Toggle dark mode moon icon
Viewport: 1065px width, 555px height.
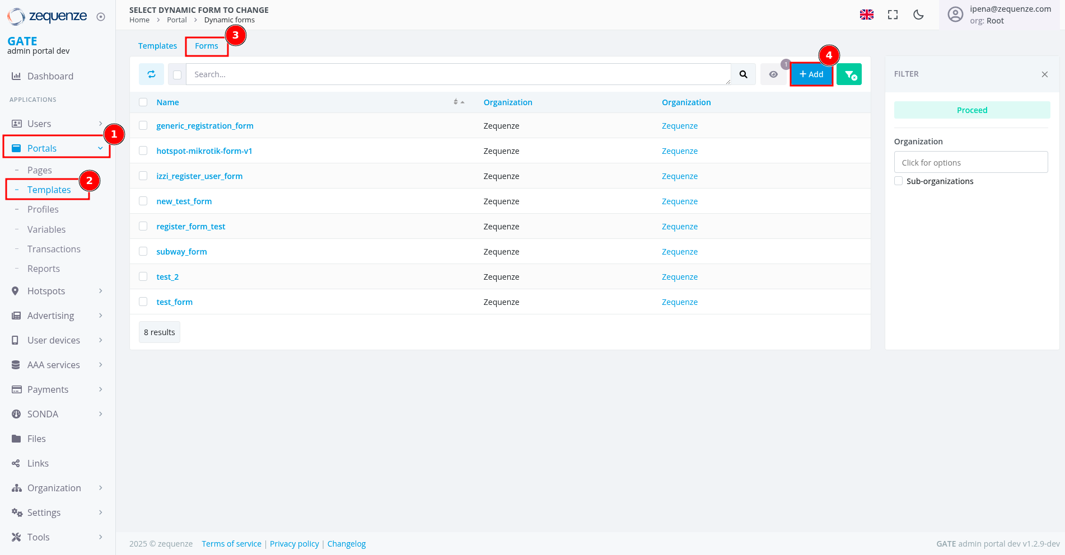918,15
